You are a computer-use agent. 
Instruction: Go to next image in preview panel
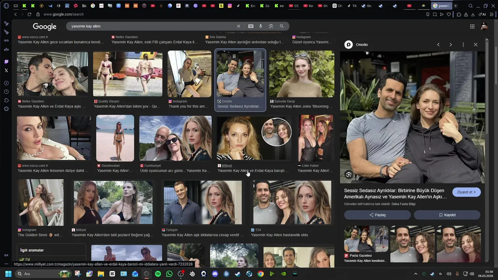point(451,45)
